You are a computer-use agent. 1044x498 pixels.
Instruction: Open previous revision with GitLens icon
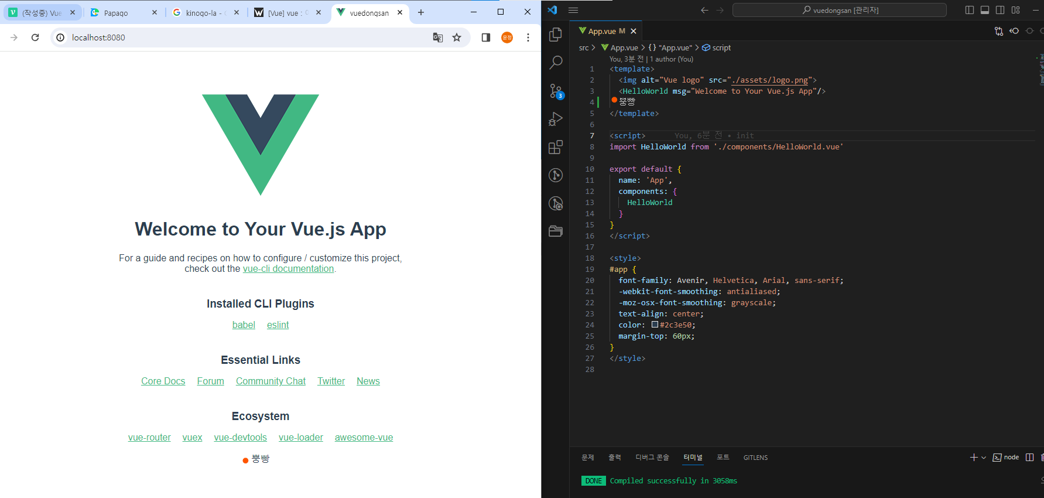(x=1014, y=31)
